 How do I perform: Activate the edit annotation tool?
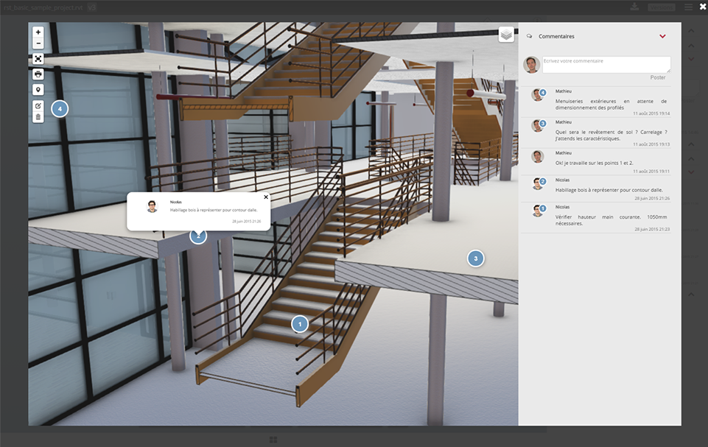click(38, 105)
